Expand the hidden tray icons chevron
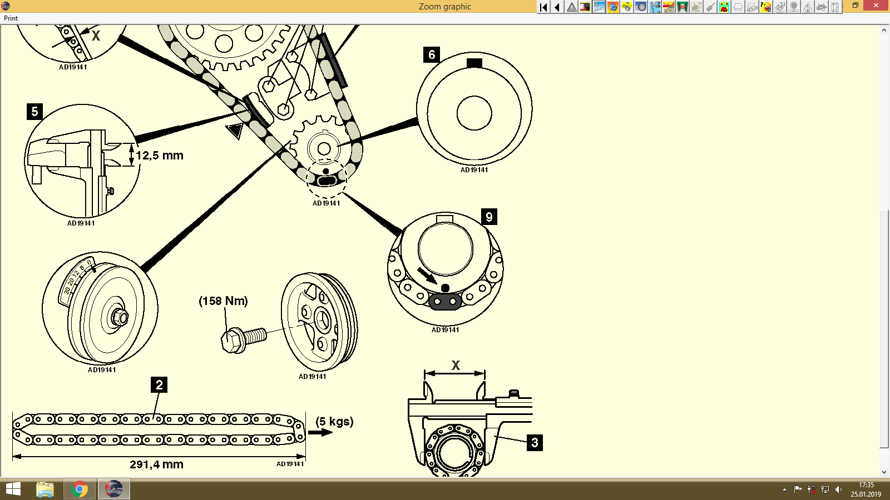This screenshot has height=500, width=890. tap(785, 489)
